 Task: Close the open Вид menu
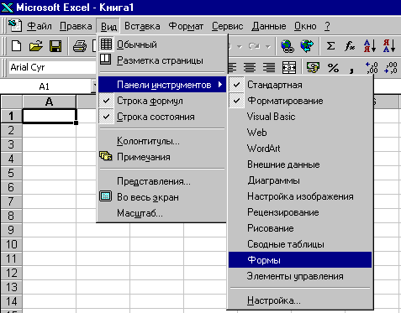pos(108,26)
